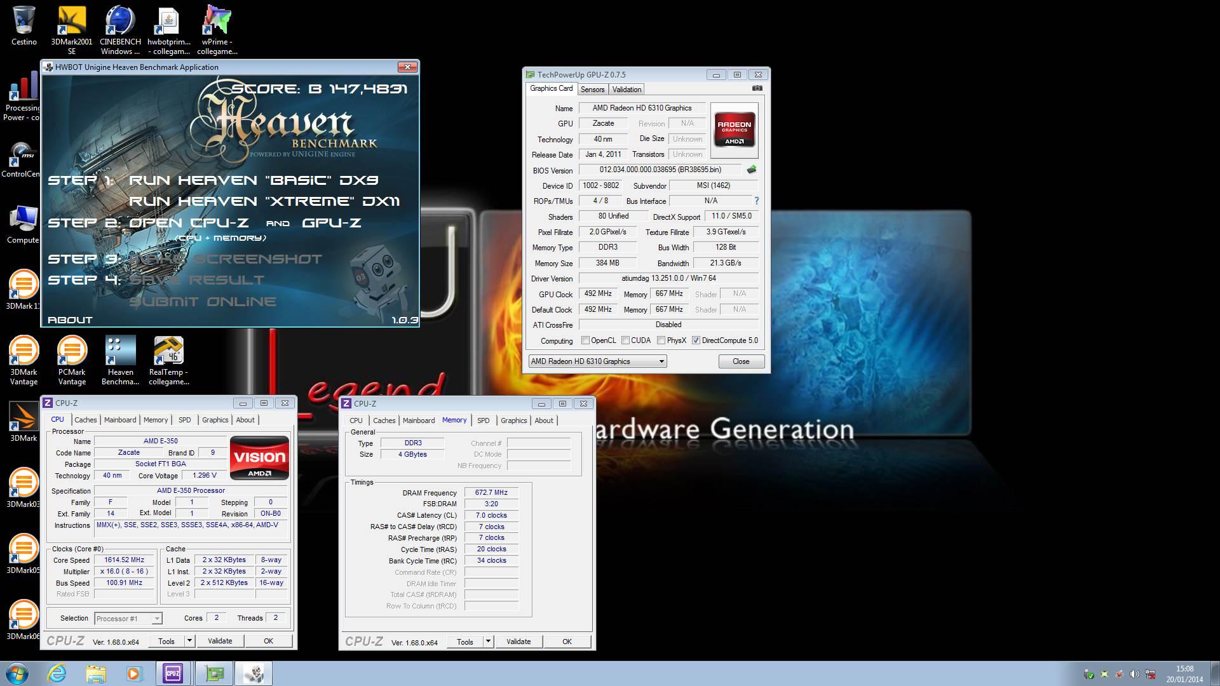Click GPU-Z Name field AMD Radeon HD 6310

(642, 108)
